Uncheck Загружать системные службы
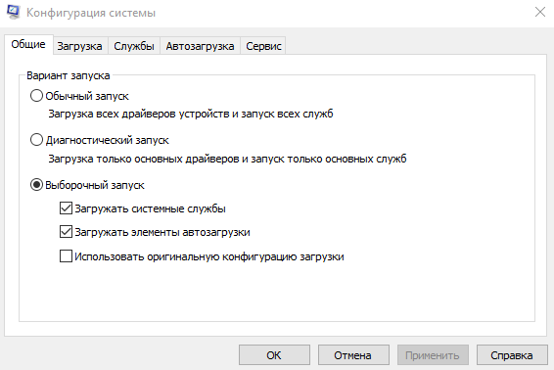 (x=67, y=208)
